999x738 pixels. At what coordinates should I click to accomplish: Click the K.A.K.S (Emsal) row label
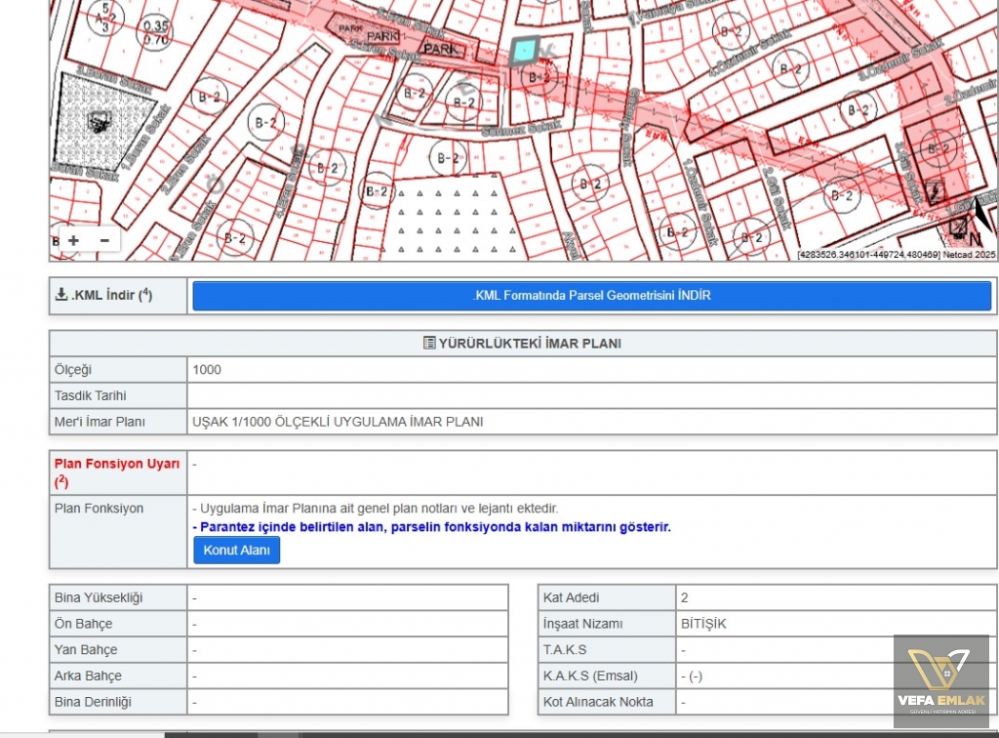coord(590,676)
